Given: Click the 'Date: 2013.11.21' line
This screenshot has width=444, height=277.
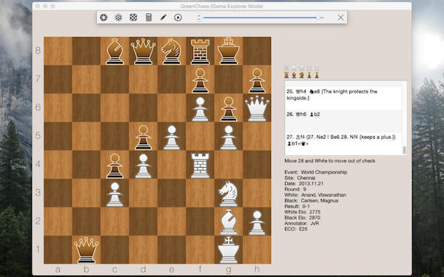Looking at the screenshot, I should [304, 183].
